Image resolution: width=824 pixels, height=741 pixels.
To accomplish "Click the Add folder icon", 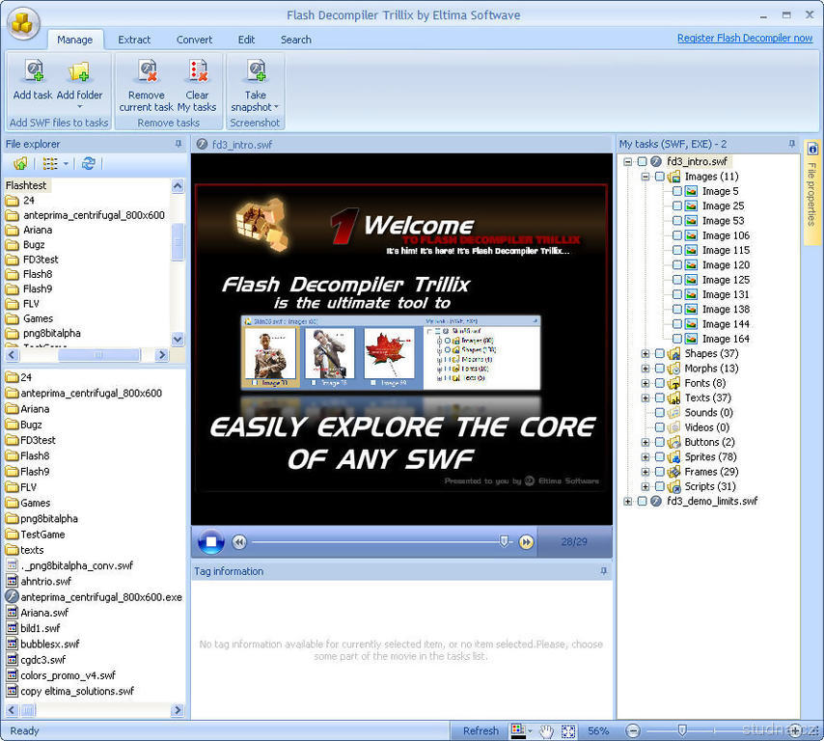I will tap(79, 73).
